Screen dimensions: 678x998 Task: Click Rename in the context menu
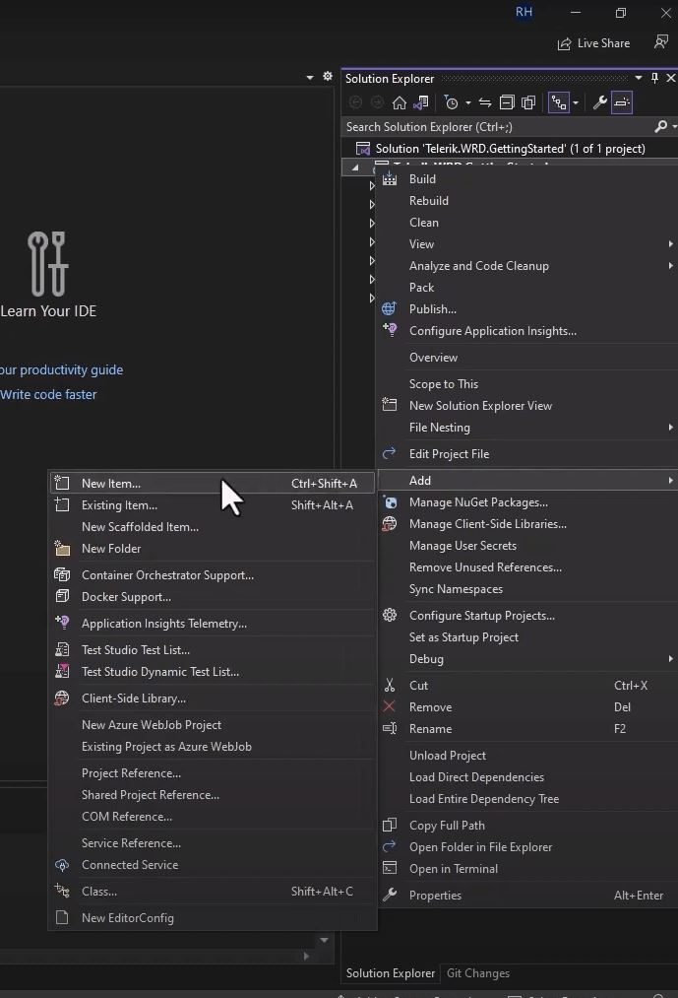pos(527,729)
